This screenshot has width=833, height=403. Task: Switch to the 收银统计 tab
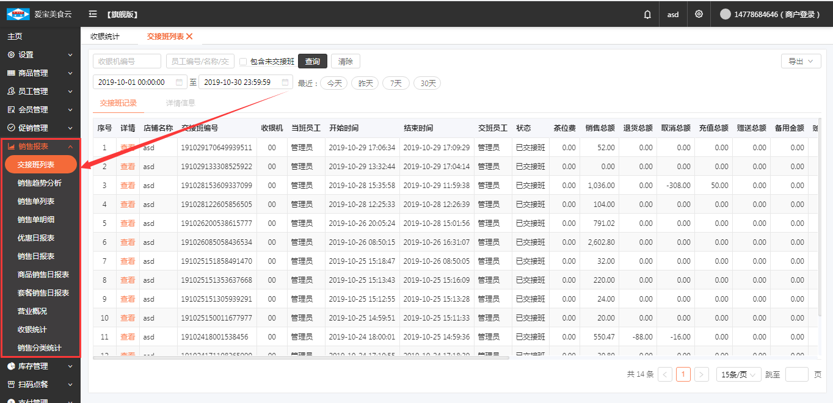click(105, 37)
